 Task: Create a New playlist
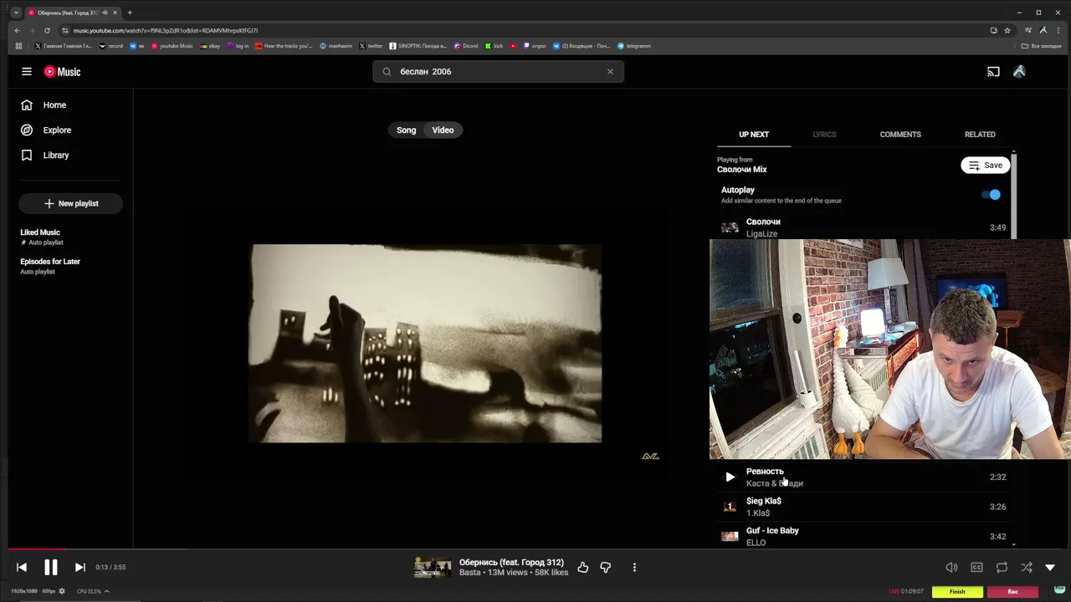coord(70,203)
